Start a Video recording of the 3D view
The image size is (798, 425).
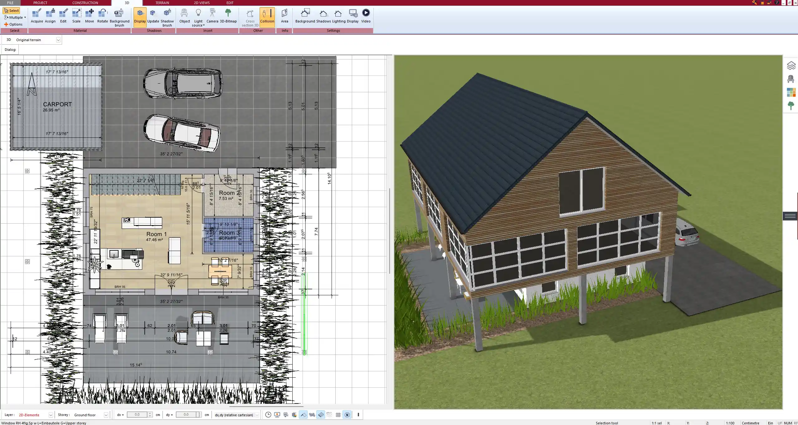tap(365, 16)
